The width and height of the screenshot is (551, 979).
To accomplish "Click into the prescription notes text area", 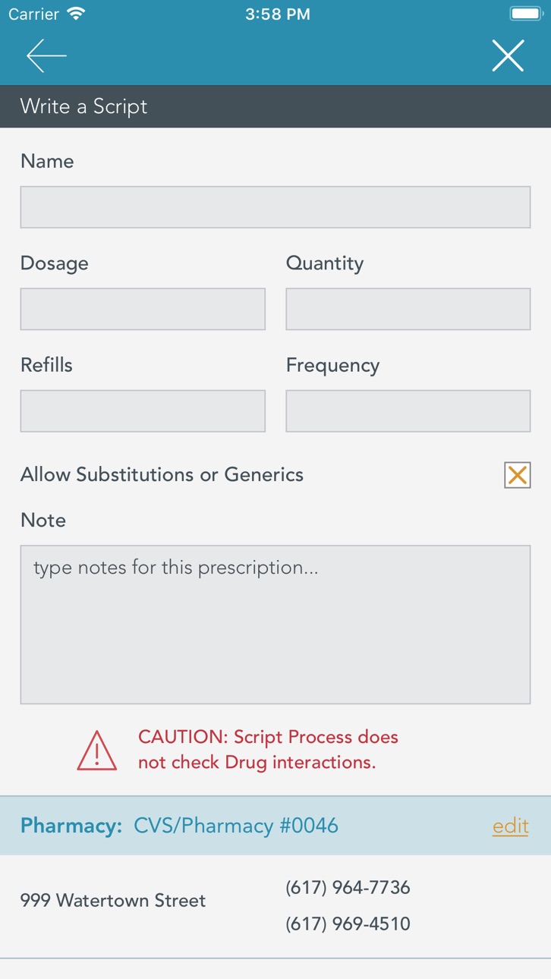I will click(x=275, y=625).
